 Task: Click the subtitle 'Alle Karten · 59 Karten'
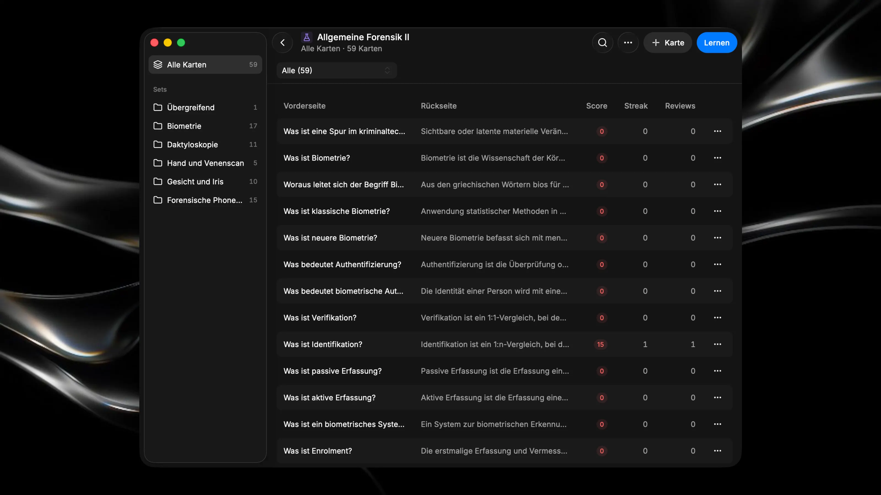[x=341, y=48]
